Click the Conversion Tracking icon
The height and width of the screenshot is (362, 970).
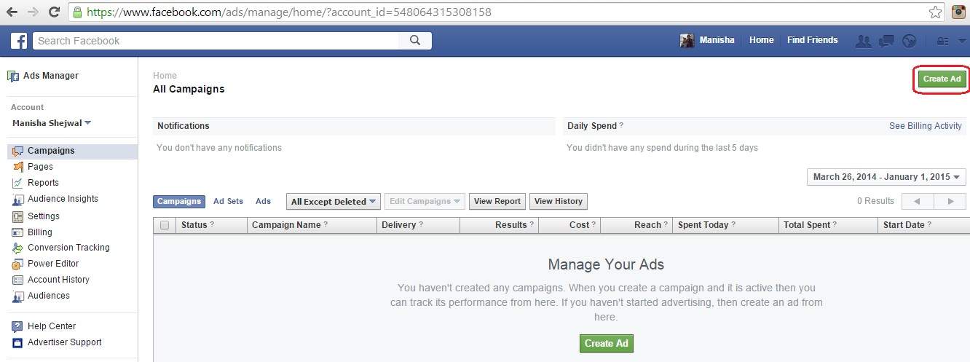[x=18, y=248]
